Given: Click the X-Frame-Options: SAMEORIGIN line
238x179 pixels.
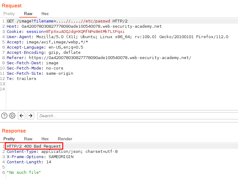Looking at the screenshot, I should [x=40, y=157].
